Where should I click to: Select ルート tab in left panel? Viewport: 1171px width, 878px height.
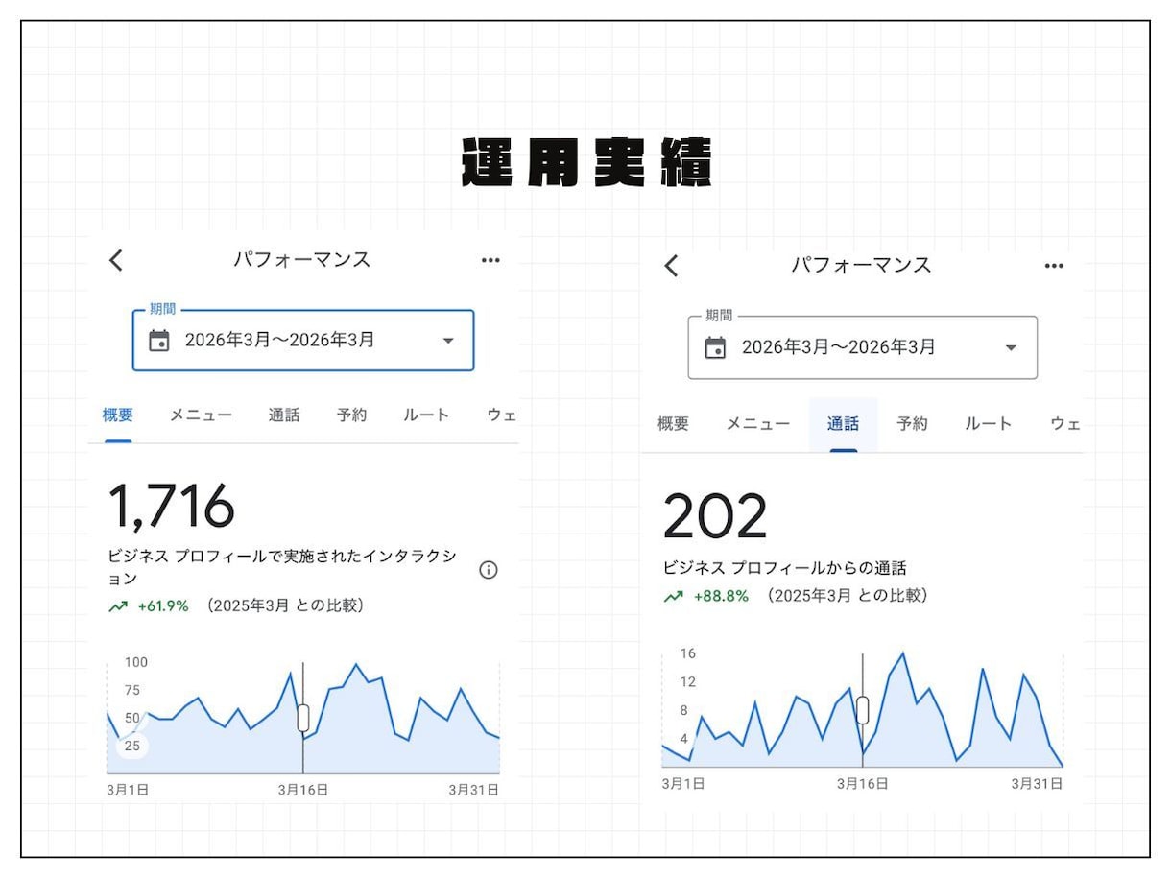tap(426, 415)
